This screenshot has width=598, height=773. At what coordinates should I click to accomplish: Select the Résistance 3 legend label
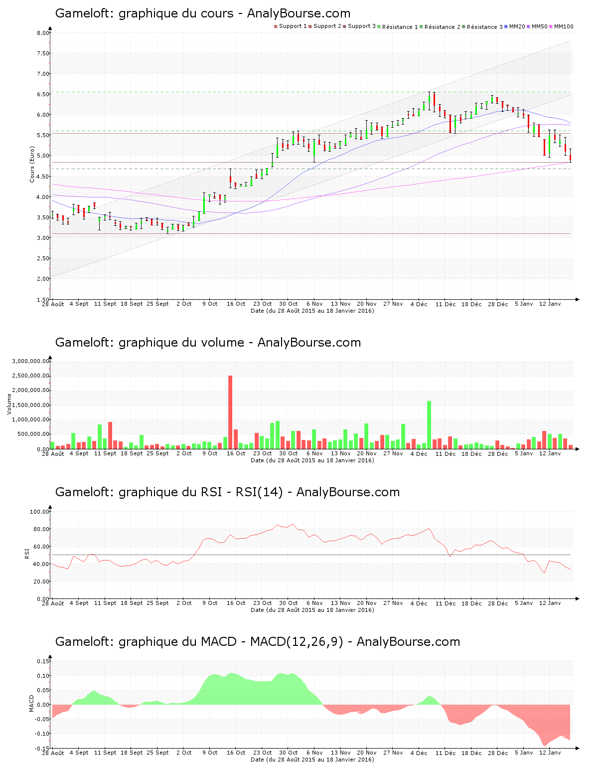[x=485, y=27]
